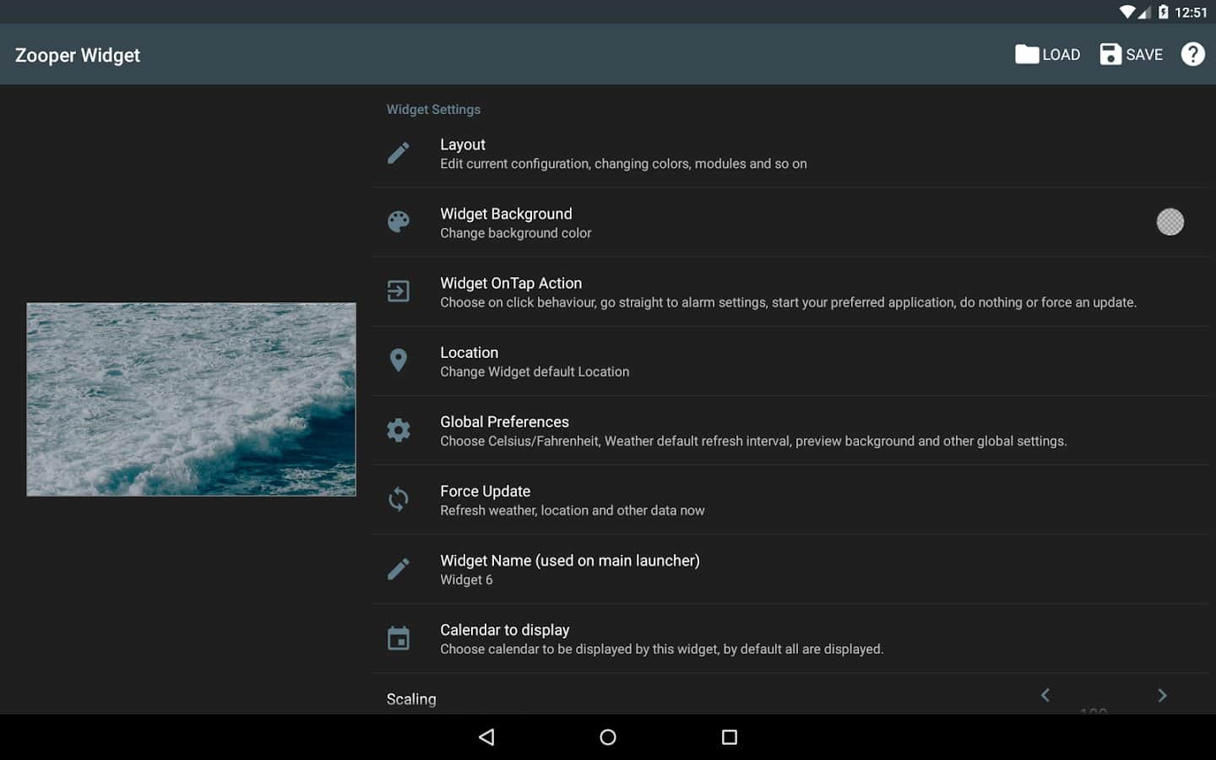Select the widget preview ocean image
This screenshot has width=1216, height=760.
pos(191,399)
